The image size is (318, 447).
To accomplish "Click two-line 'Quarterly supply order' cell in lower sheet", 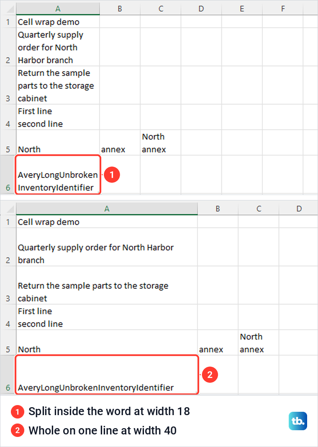I will 107,247.
